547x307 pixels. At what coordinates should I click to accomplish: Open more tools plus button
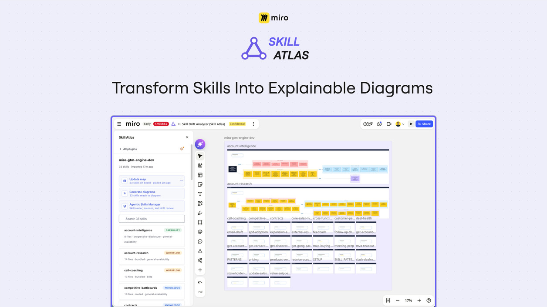pyautogui.click(x=200, y=270)
